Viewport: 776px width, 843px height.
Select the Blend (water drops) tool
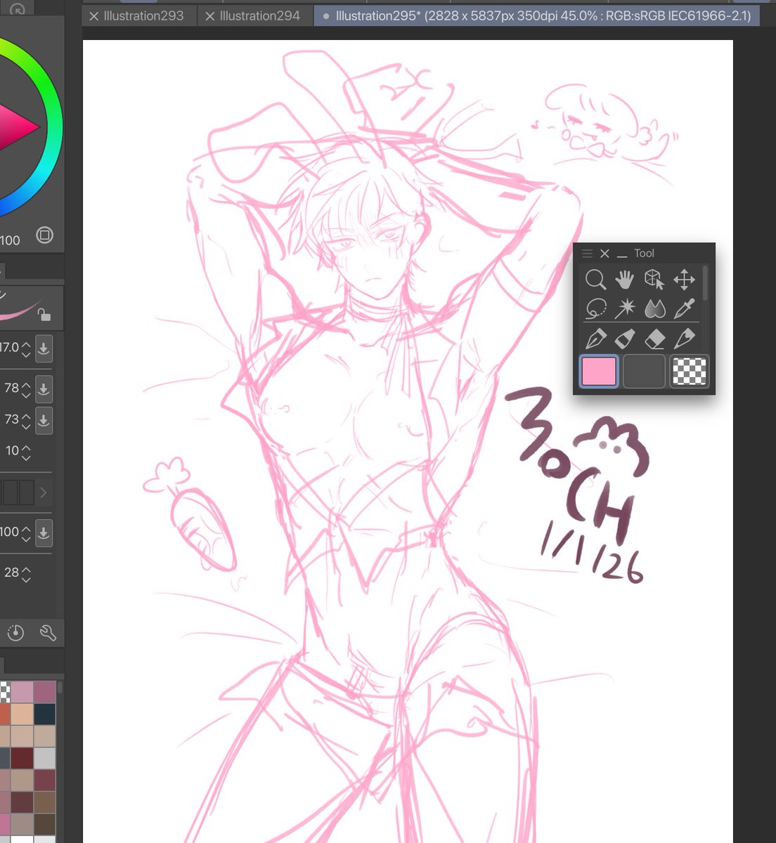click(x=654, y=308)
